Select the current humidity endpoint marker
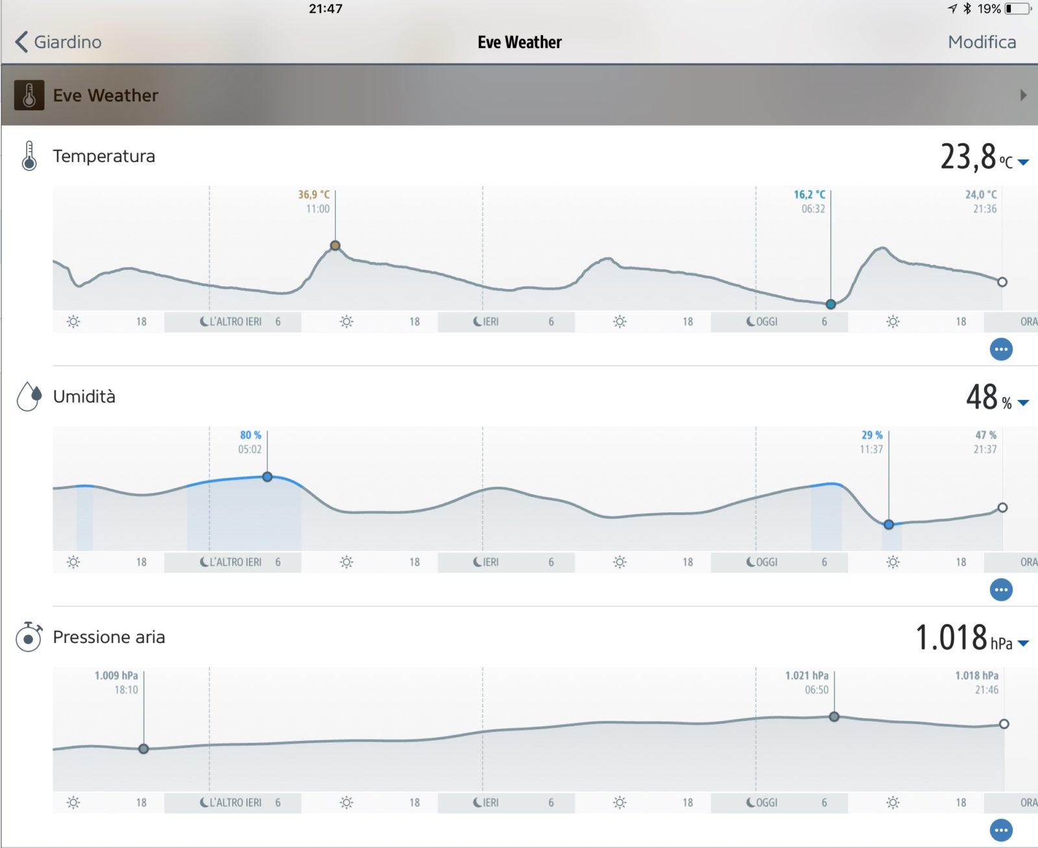 1002,508
